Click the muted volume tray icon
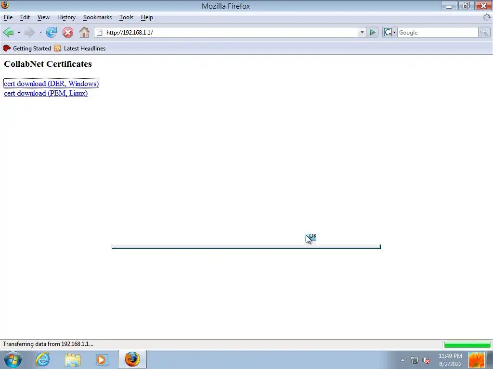The image size is (493, 369). click(426, 360)
